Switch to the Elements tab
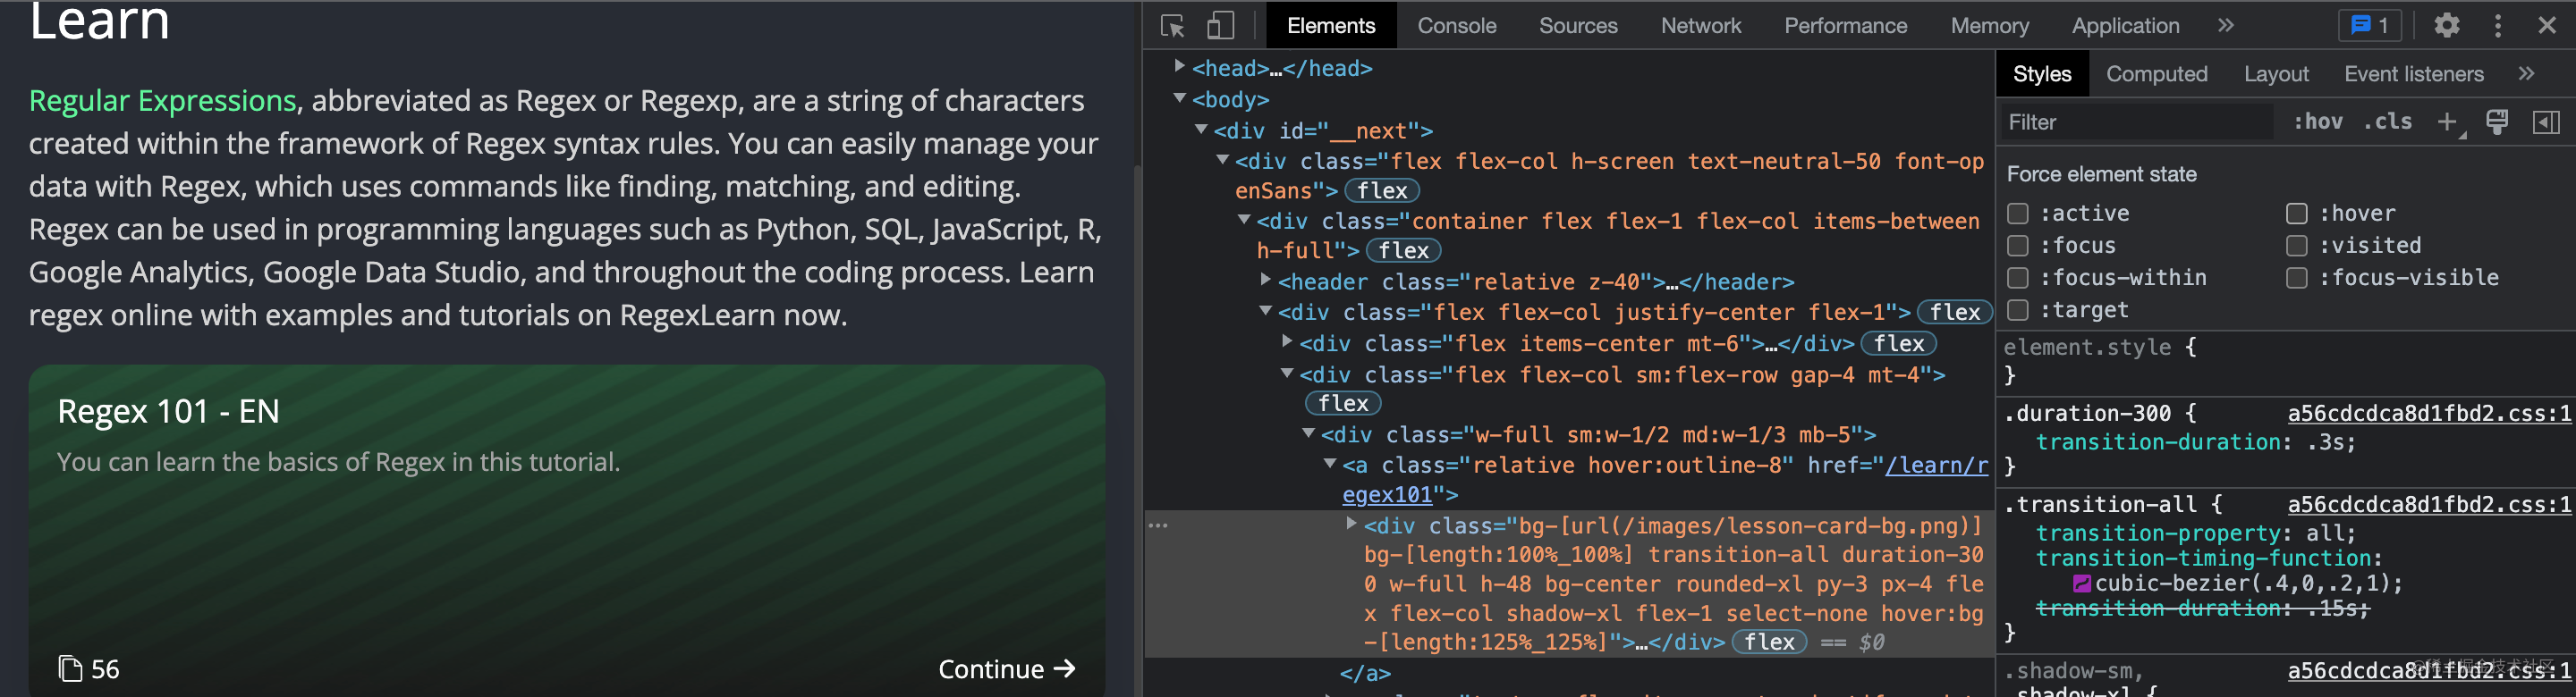Image resolution: width=2576 pixels, height=697 pixels. [1330, 26]
